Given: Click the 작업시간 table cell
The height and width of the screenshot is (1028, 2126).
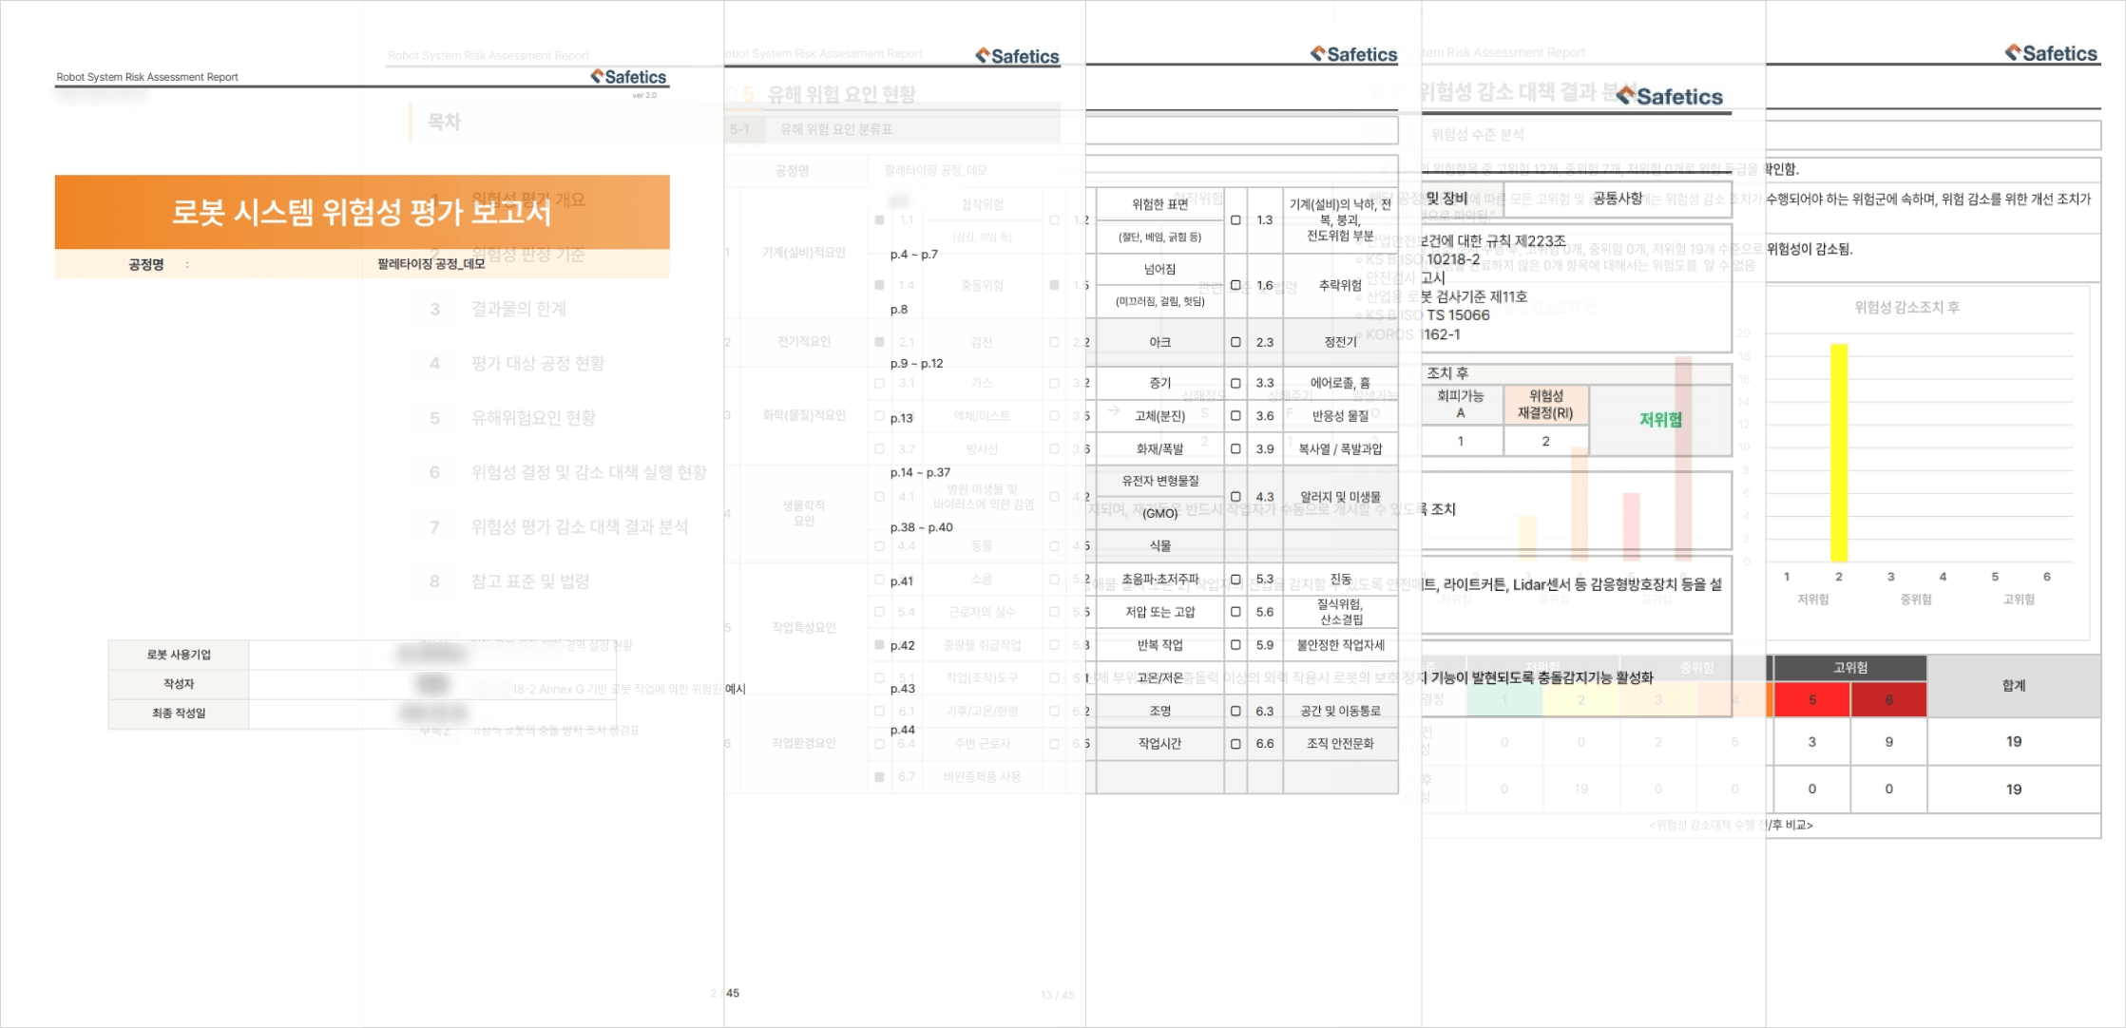Looking at the screenshot, I should 1159,743.
